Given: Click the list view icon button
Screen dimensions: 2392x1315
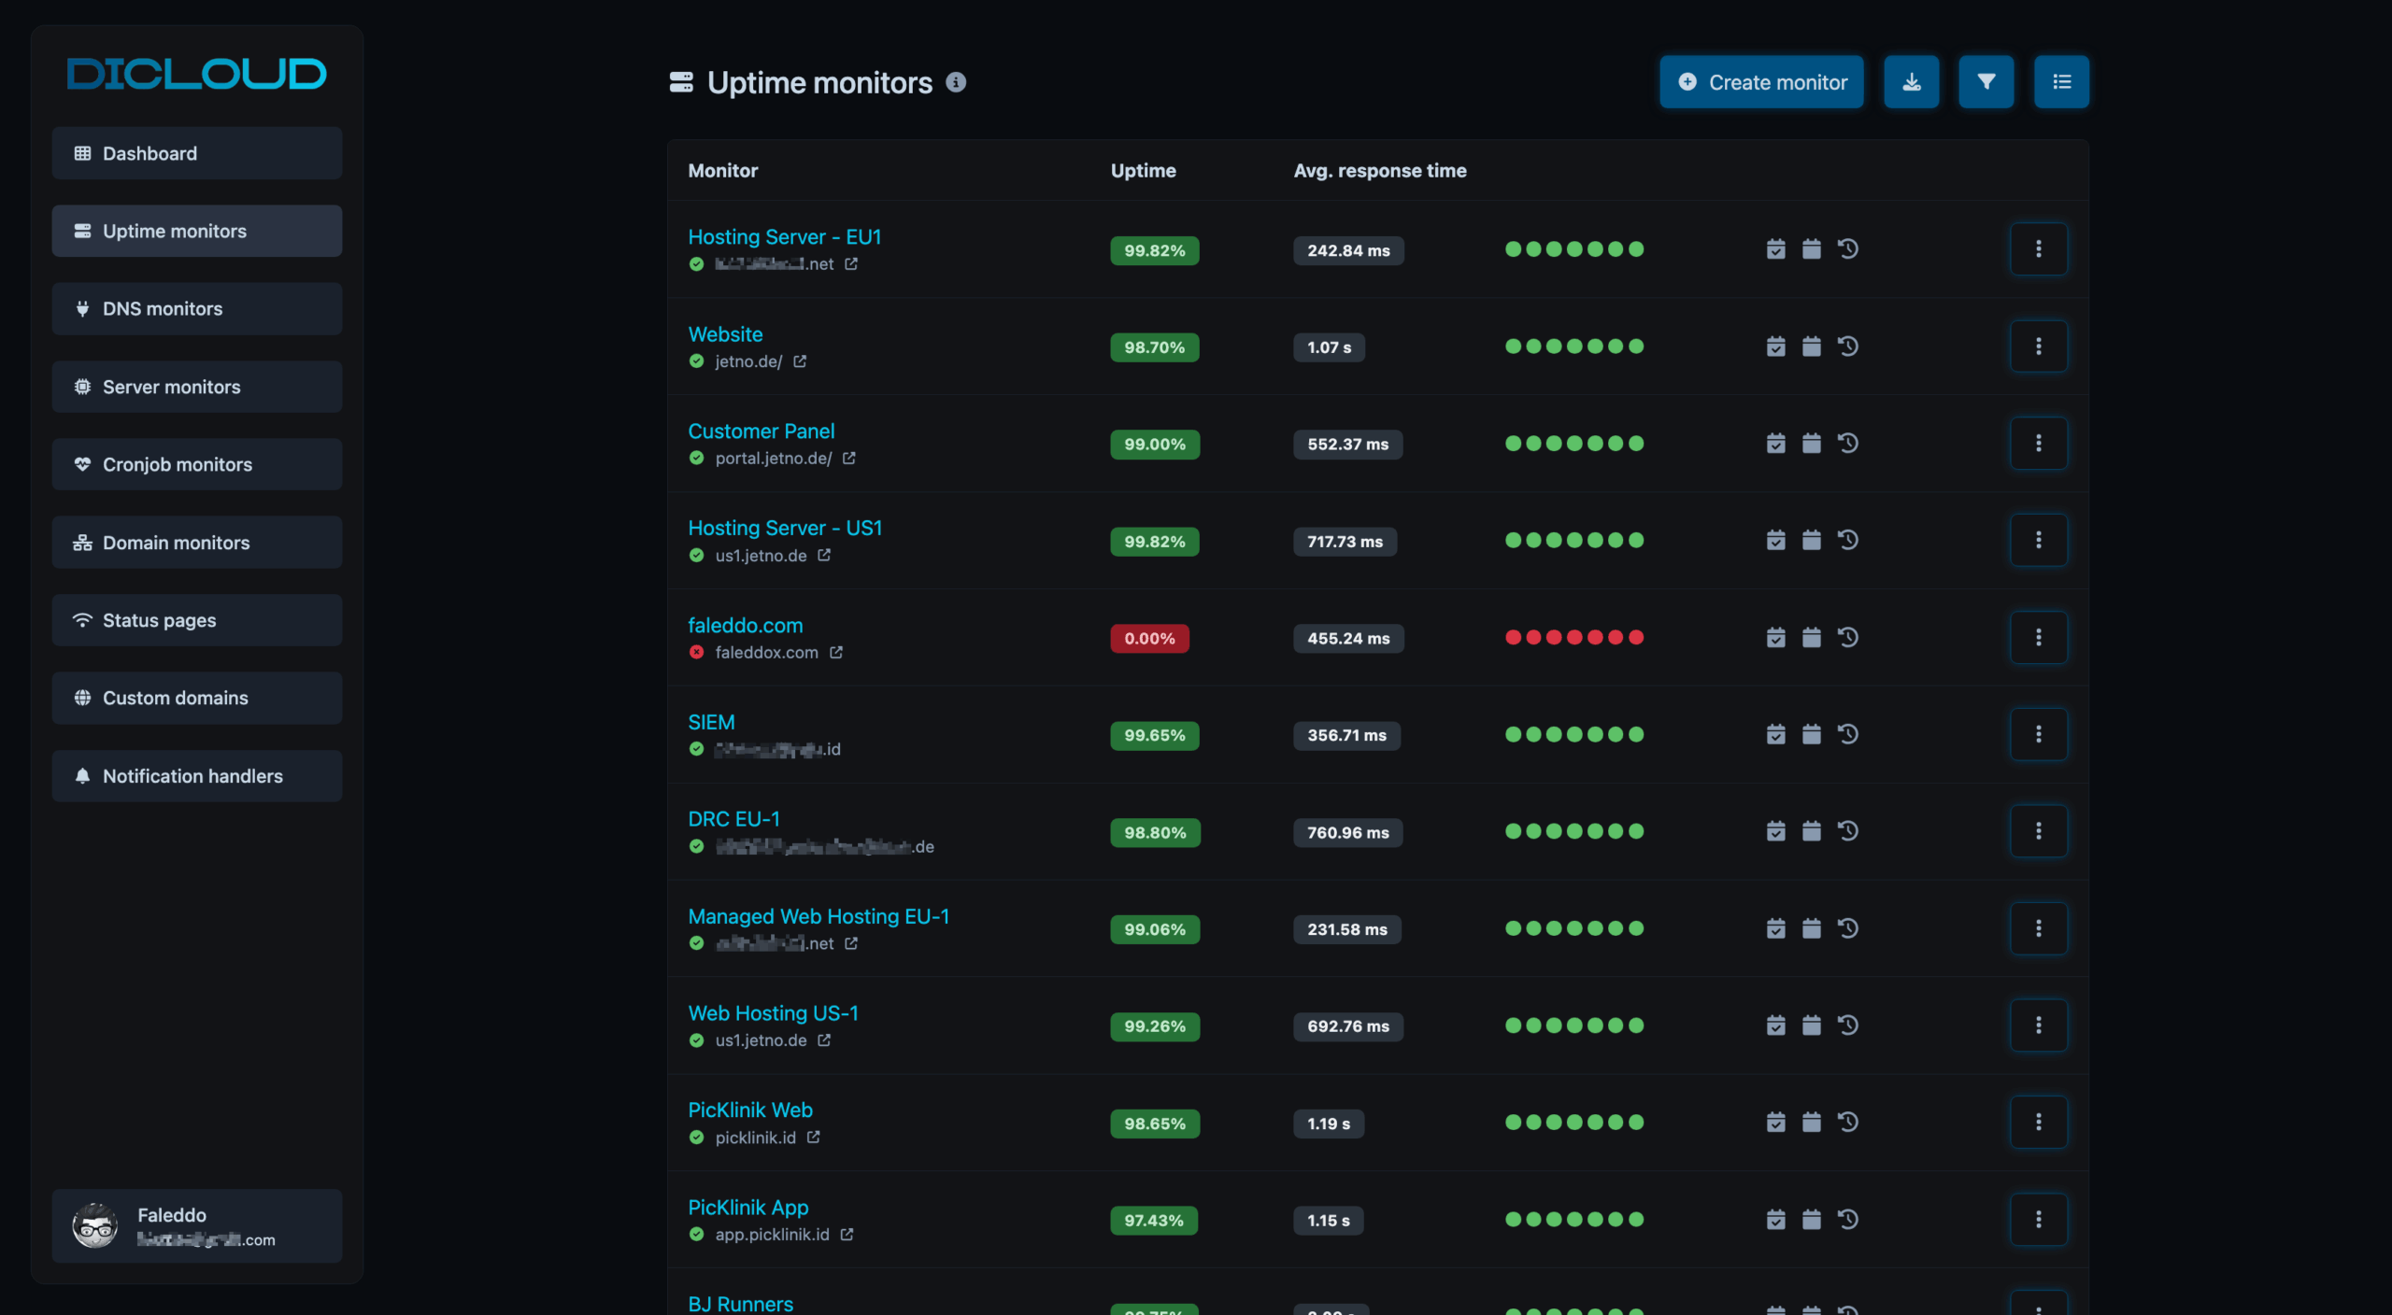Looking at the screenshot, I should 2061,82.
